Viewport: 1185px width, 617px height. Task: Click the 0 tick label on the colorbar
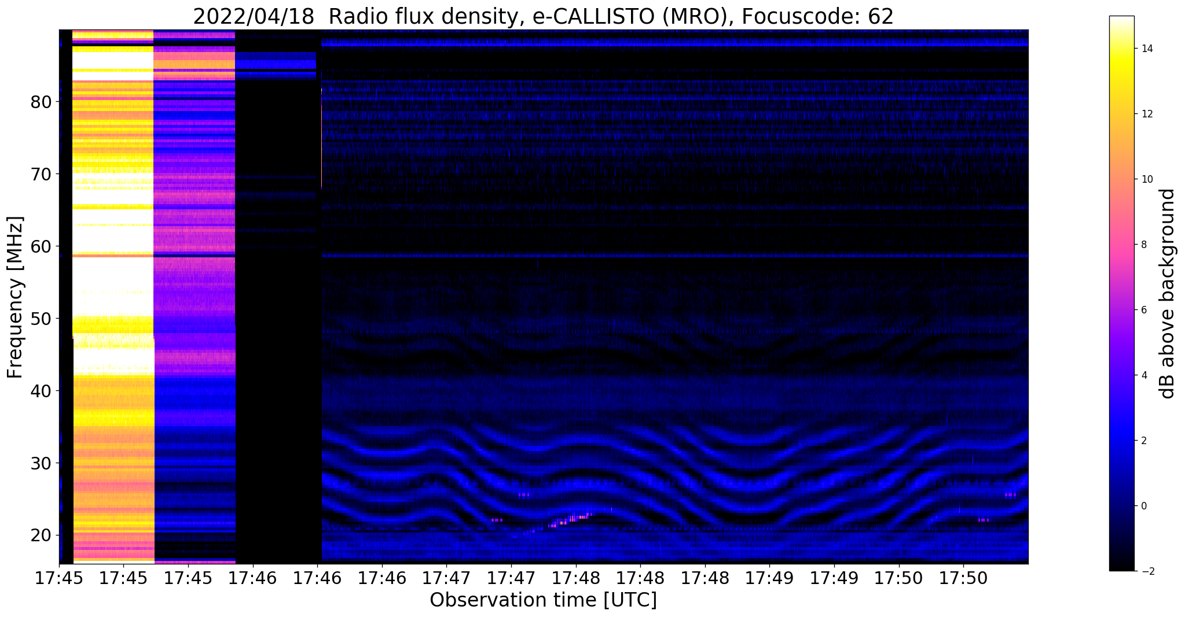(1143, 506)
